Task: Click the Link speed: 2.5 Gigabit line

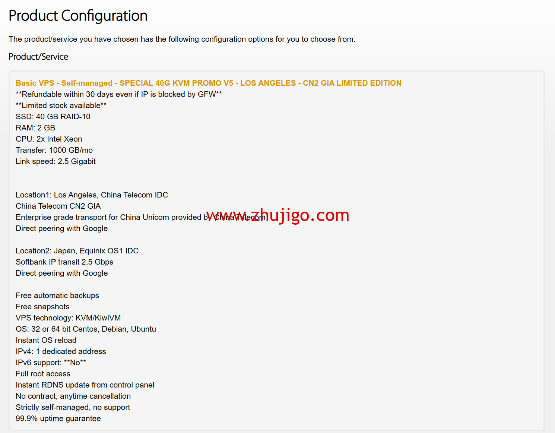Action: pyautogui.click(x=55, y=161)
